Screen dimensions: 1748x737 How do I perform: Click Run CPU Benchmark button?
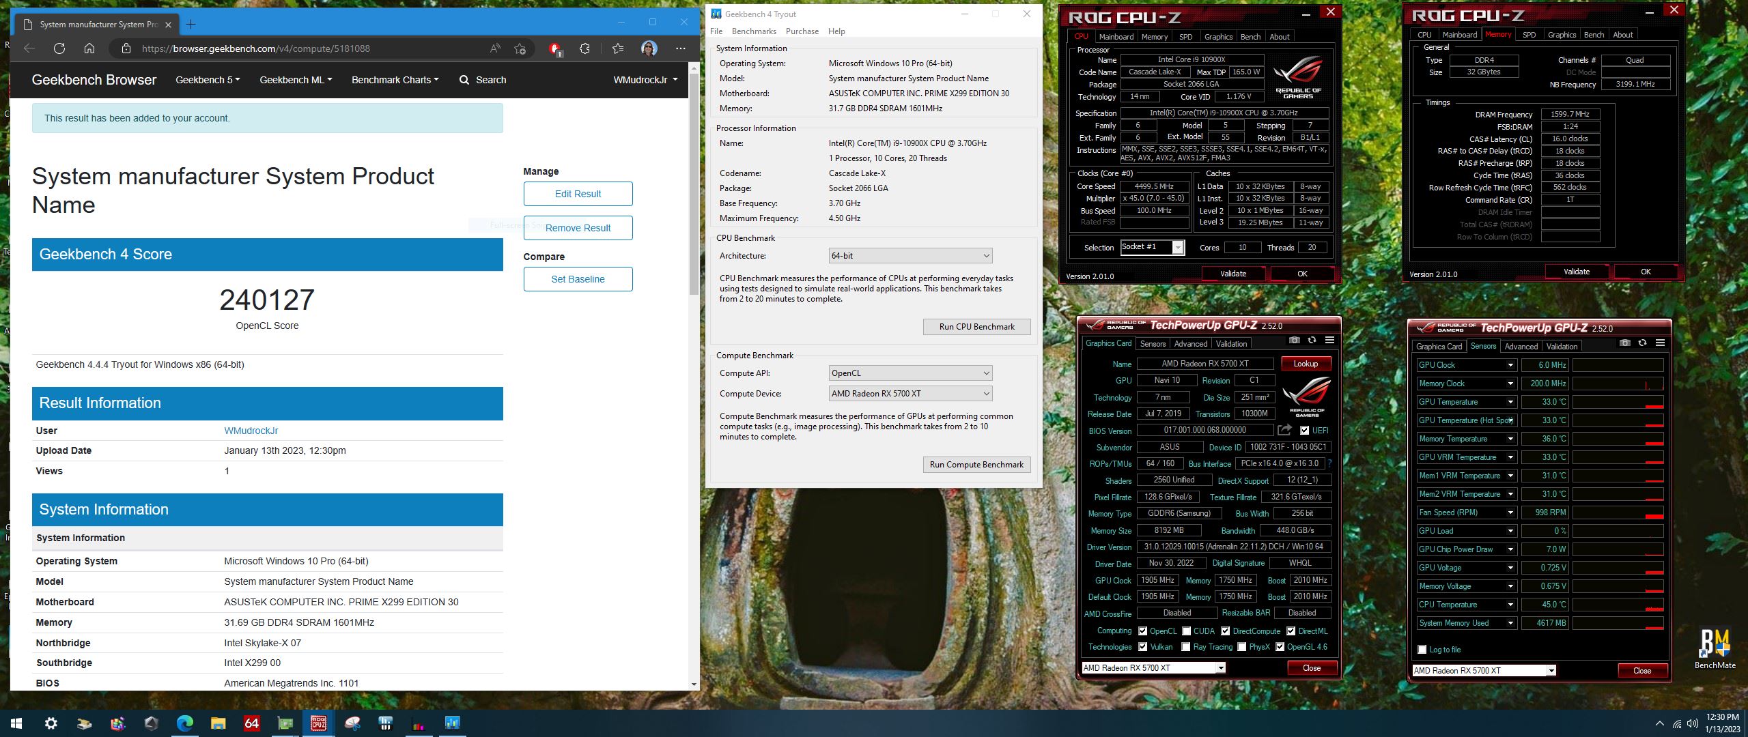click(x=976, y=327)
